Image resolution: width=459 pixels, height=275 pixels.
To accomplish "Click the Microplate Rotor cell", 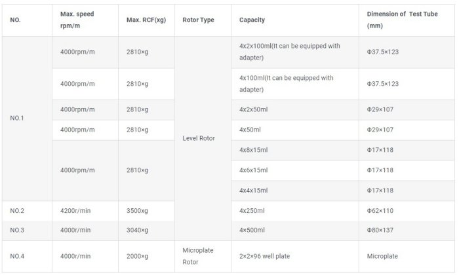I will tap(198, 256).
